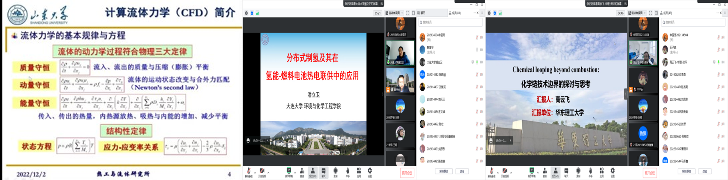728x180 pixels.
Task: Click search members field in middle window
Action: click(x=450, y=22)
